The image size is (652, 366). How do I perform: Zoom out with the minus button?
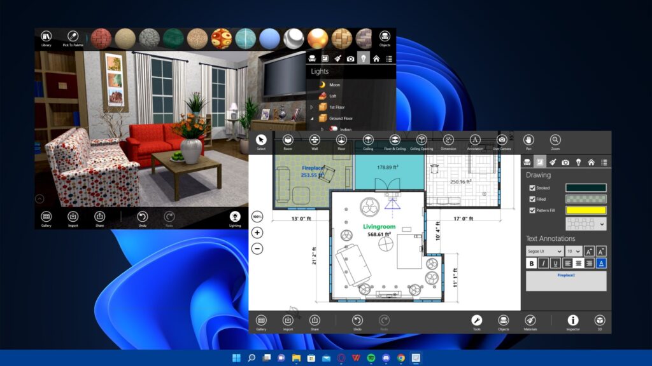pos(257,248)
